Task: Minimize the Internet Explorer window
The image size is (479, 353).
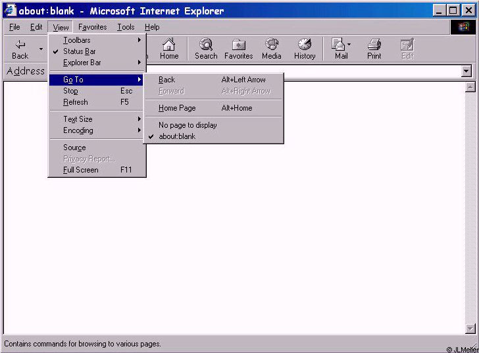Action: [439, 11]
